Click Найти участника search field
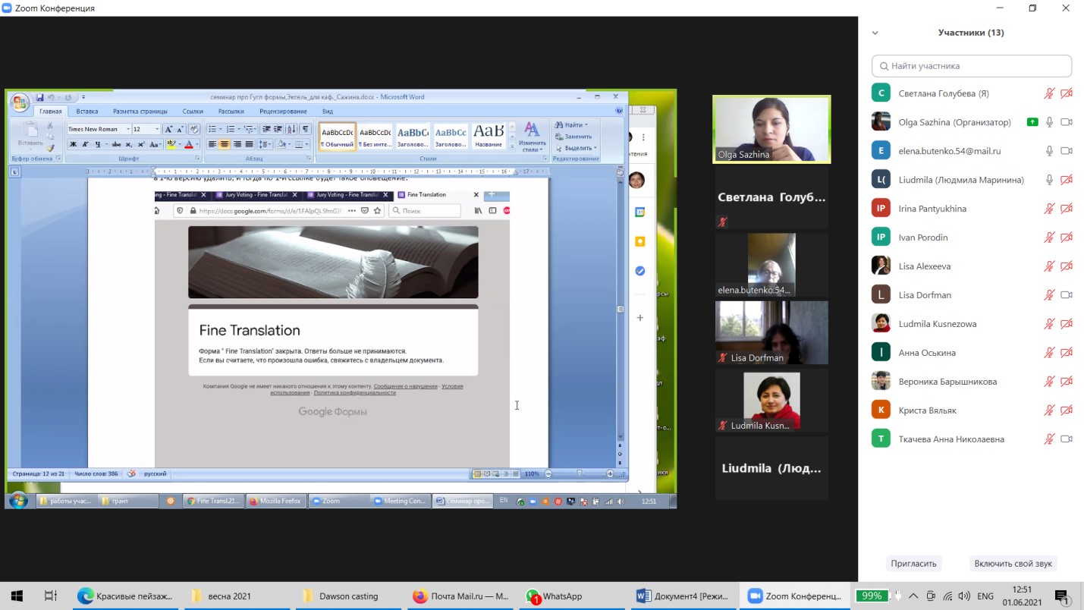Screen dimensions: 1084x610 pyautogui.click(x=972, y=66)
